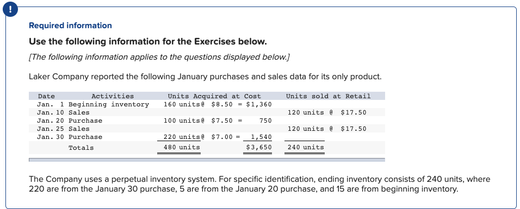Select the 'Jan. 1 Beginning inventory' row label
520x209 pixels.
point(93,104)
